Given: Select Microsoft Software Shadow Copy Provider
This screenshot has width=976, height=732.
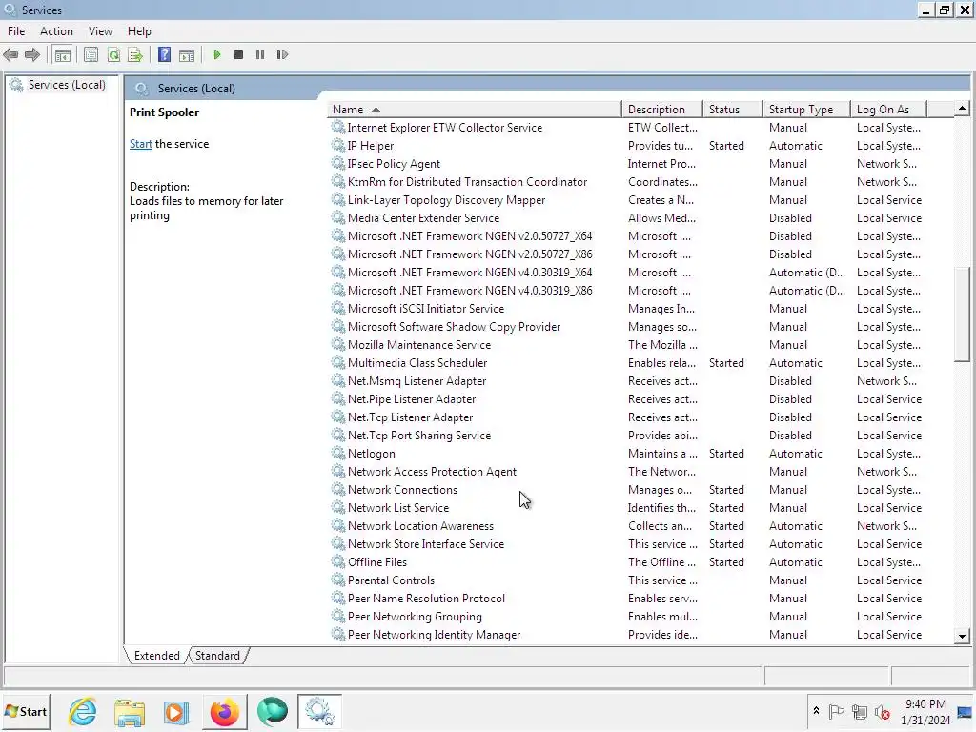Looking at the screenshot, I should pos(454,327).
